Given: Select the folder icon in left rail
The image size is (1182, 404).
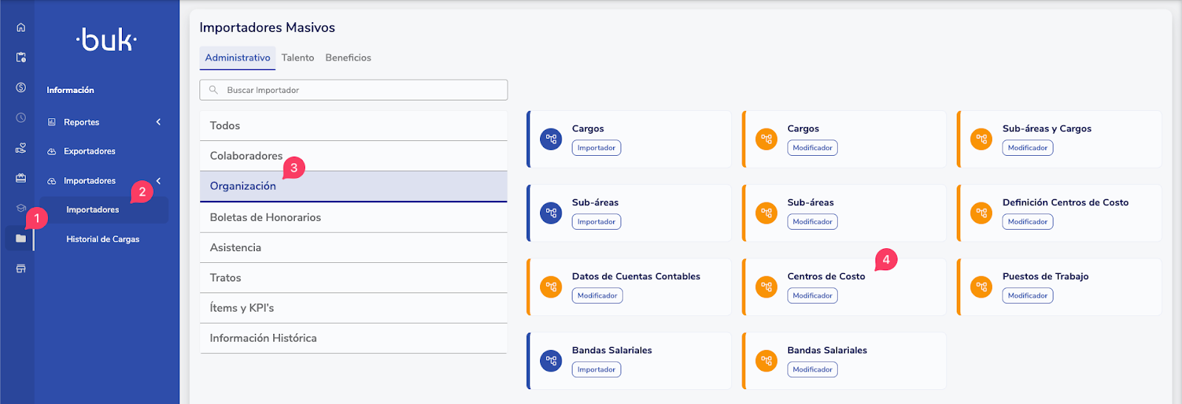Looking at the screenshot, I should pos(21,239).
